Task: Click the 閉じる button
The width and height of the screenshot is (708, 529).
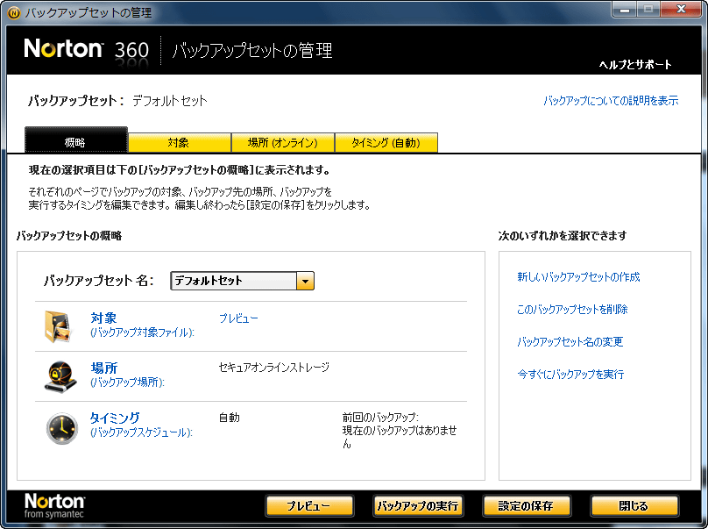Action: coord(634,506)
